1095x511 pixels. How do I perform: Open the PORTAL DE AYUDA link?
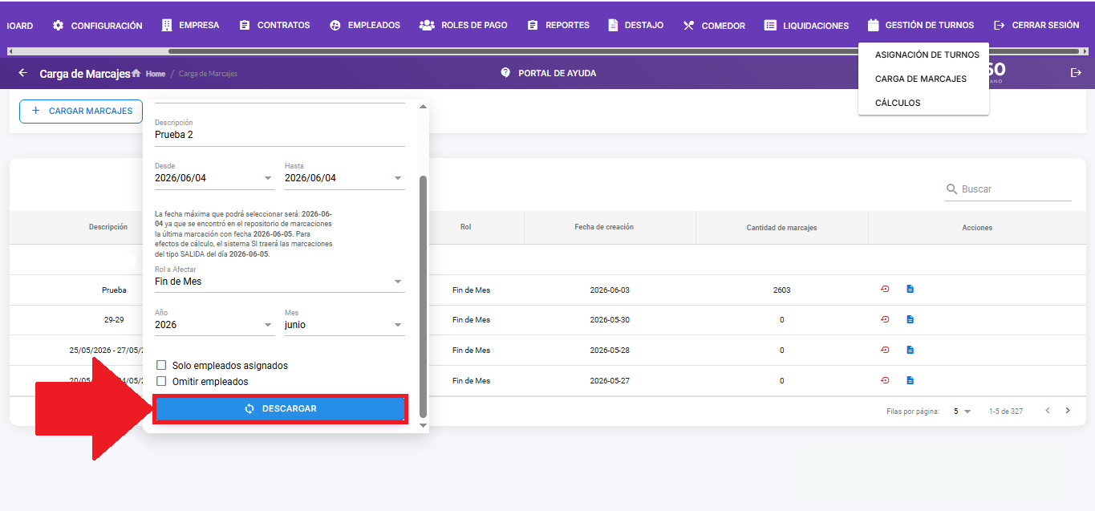pos(549,73)
